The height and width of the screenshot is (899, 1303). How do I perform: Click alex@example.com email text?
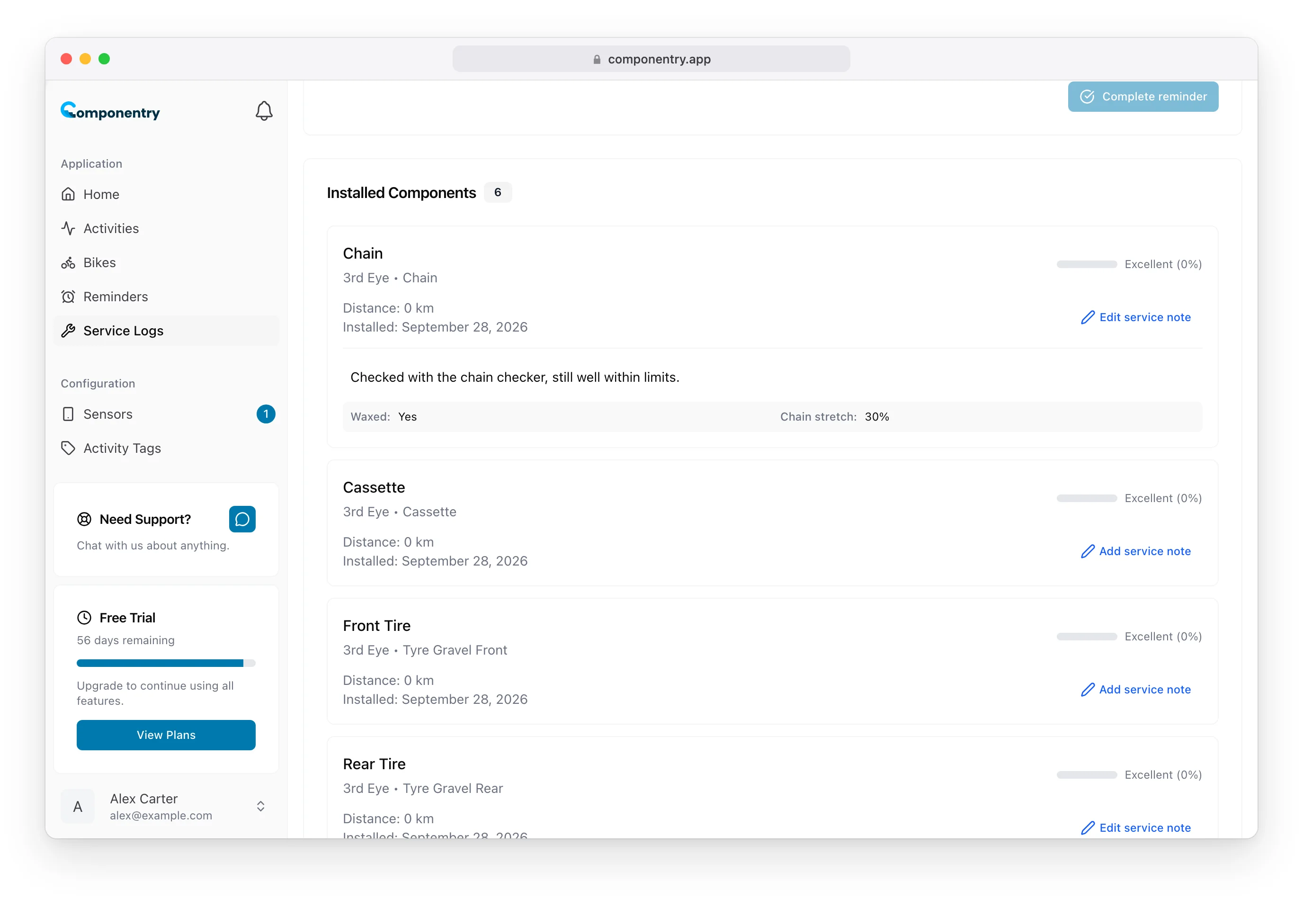161,816
